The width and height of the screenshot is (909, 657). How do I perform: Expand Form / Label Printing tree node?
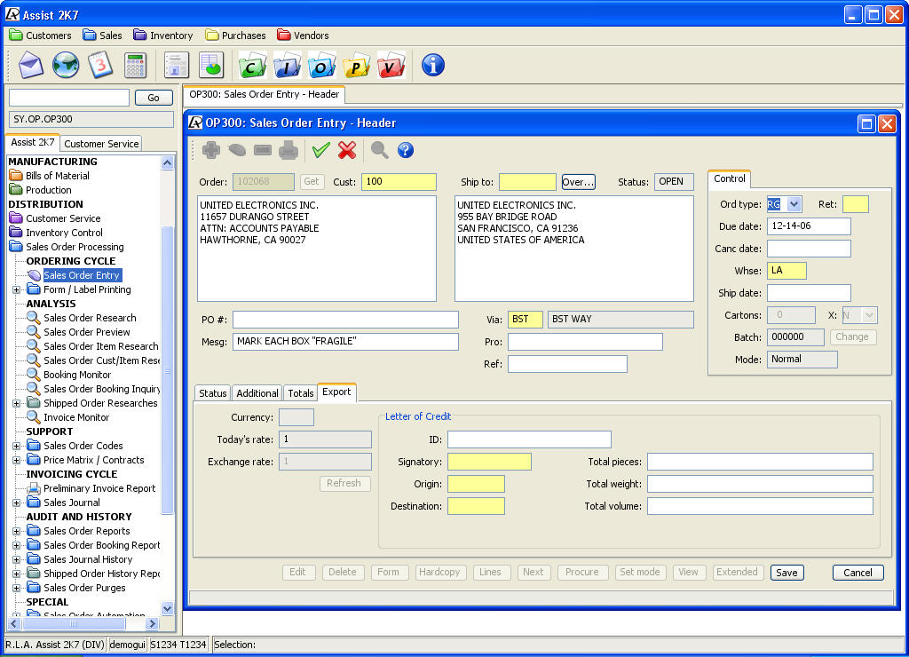click(x=16, y=289)
